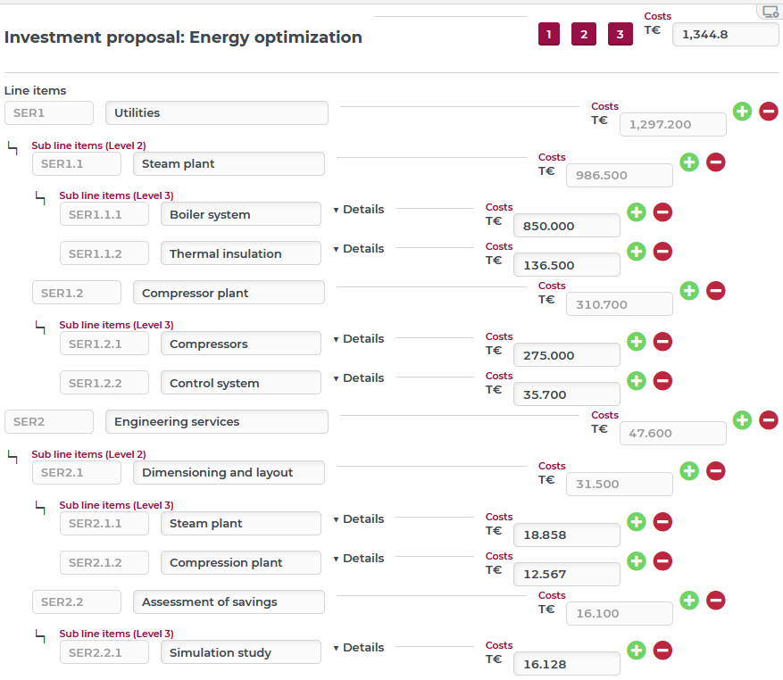Expand Details for Thermal insulation
Image resolution: width=783 pixels, height=680 pixels.
click(x=359, y=249)
